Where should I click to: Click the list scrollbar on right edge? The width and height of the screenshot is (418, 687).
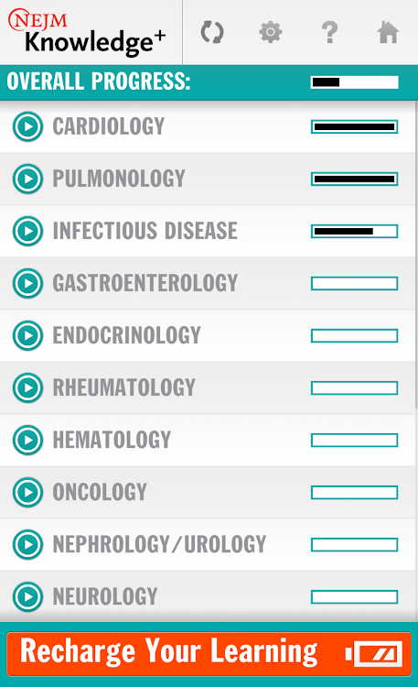tap(416, 254)
